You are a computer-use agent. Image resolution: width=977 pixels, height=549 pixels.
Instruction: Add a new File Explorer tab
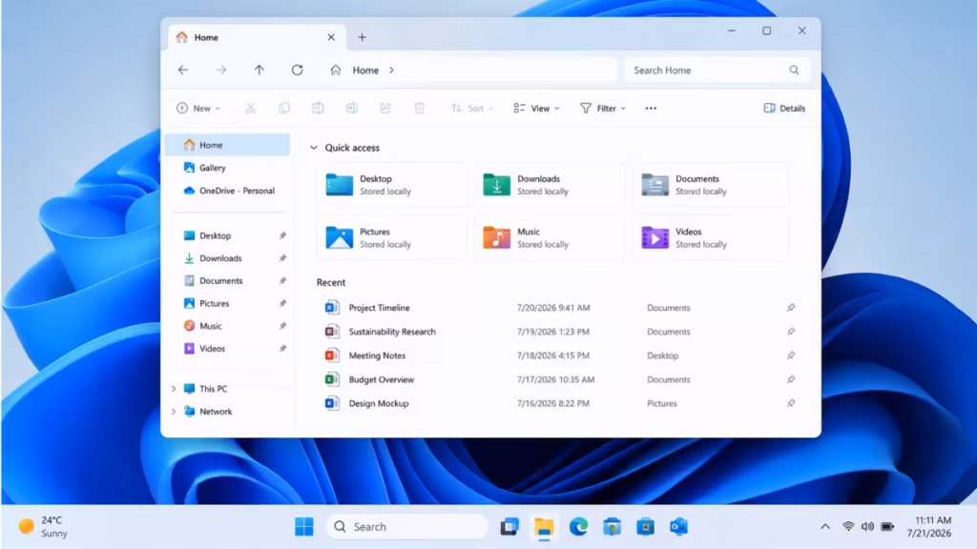coord(362,37)
